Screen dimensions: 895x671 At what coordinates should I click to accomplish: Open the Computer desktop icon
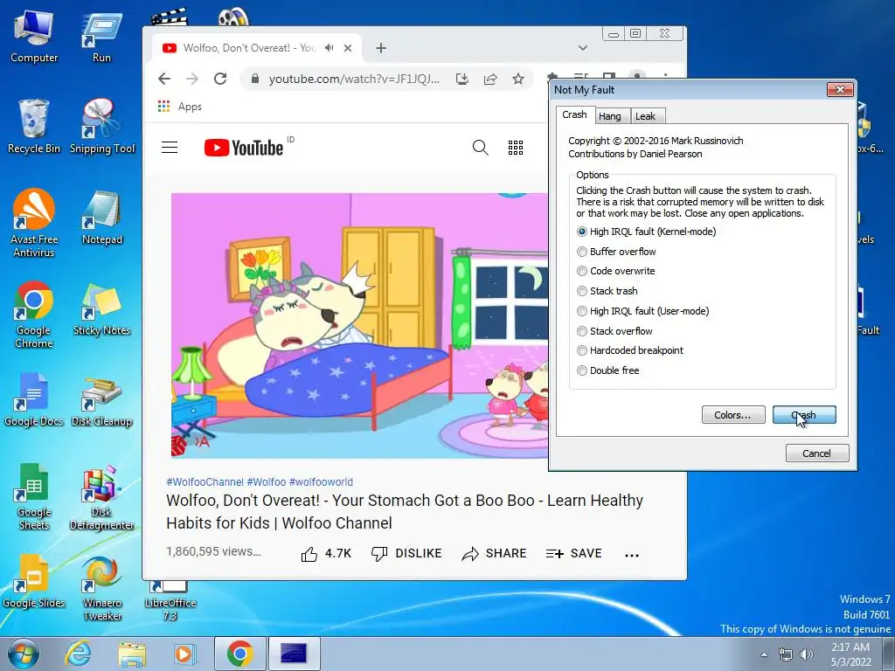coord(34,37)
